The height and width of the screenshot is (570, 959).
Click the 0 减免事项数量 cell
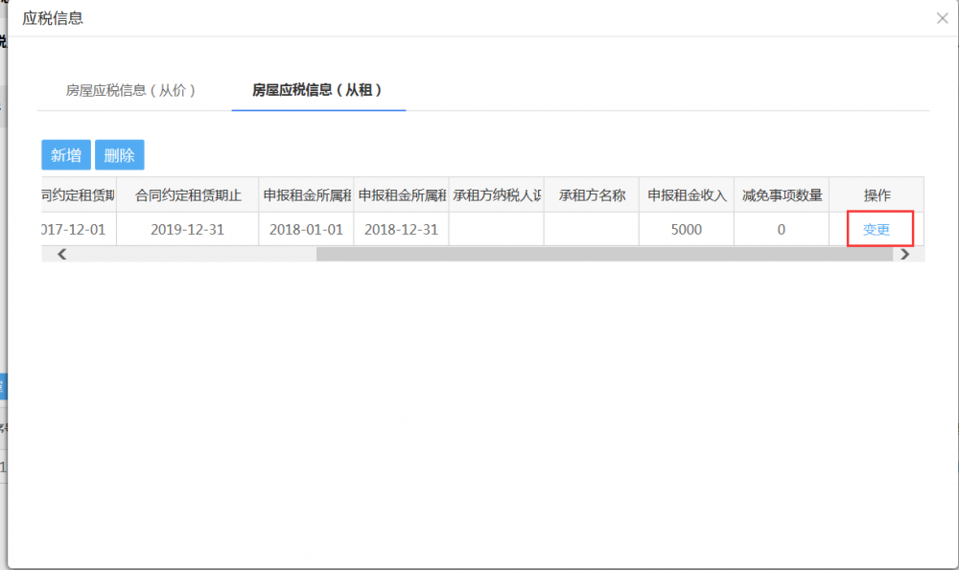pyautogui.click(x=782, y=229)
